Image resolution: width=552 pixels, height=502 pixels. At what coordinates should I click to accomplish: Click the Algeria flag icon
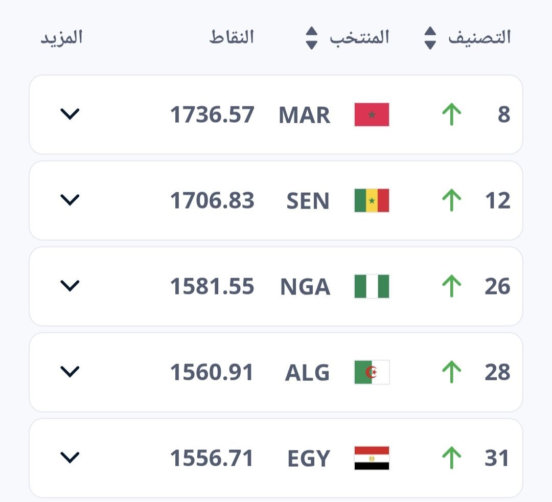click(x=372, y=372)
